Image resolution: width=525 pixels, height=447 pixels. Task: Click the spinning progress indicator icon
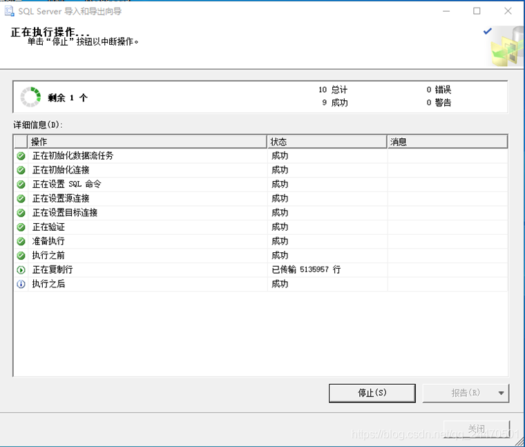(x=30, y=97)
